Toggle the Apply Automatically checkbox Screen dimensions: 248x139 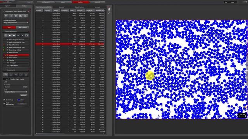point(4,103)
